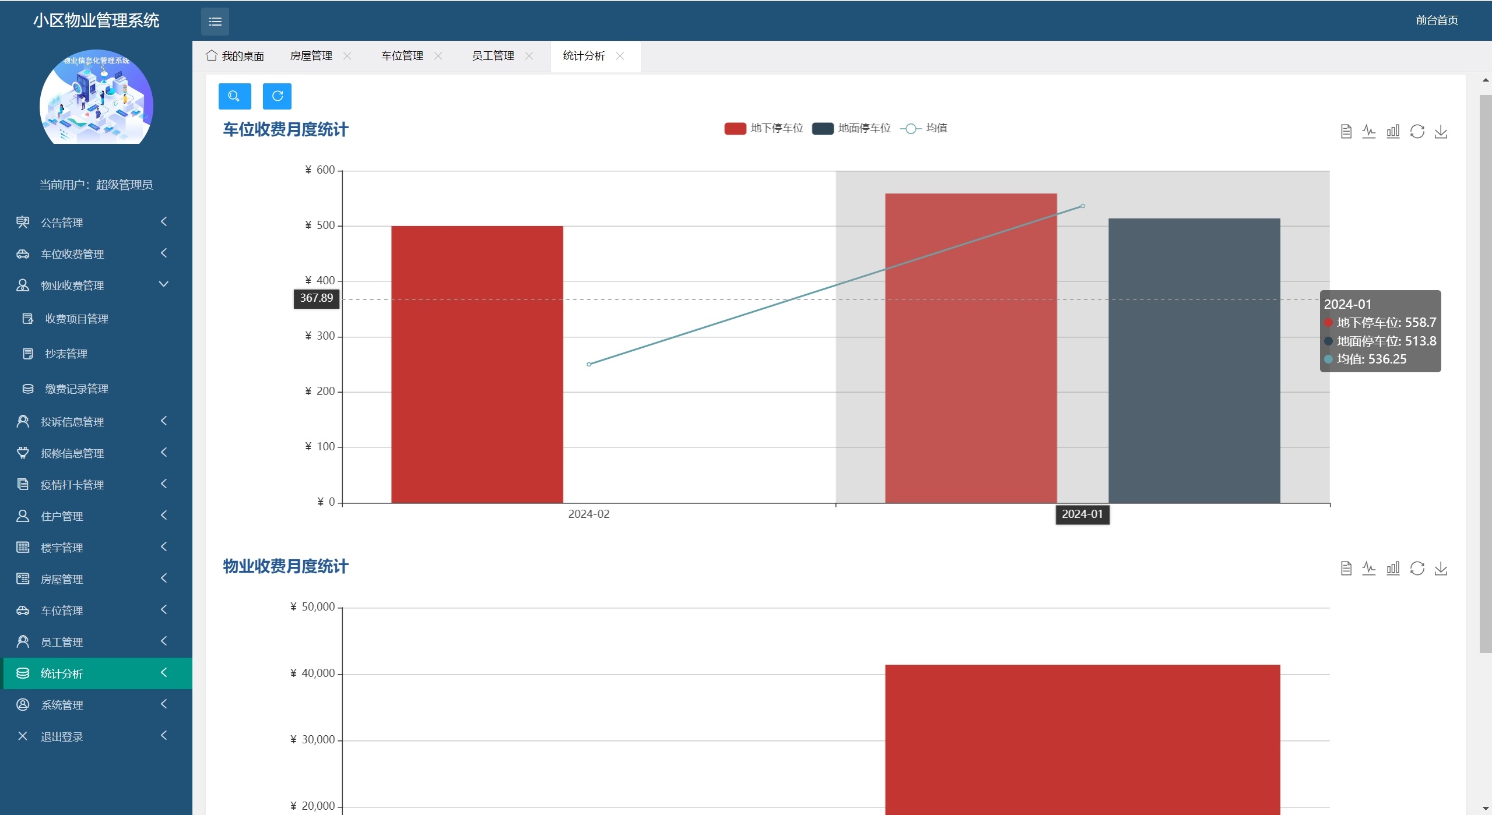The height and width of the screenshot is (815, 1492).
Task: Toggle 地下停车位 legend series
Action: tap(764, 128)
